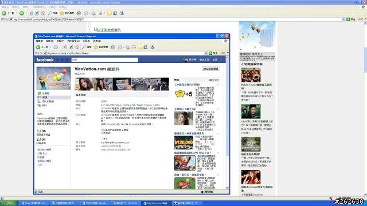Open the address bar dropdown in the Facebook window
Viewport: 367px width, 206px height.
206,53
